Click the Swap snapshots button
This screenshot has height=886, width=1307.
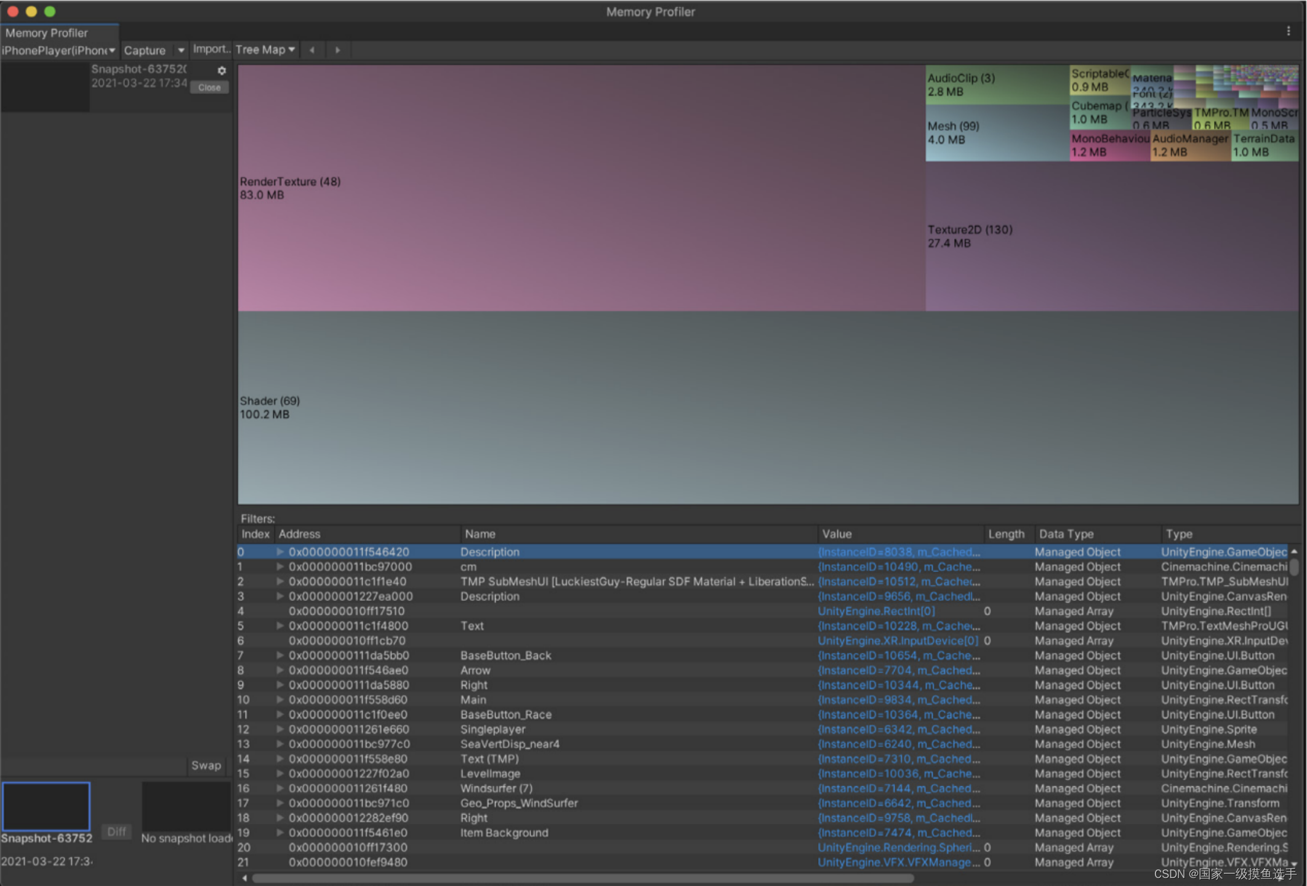coord(206,765)
